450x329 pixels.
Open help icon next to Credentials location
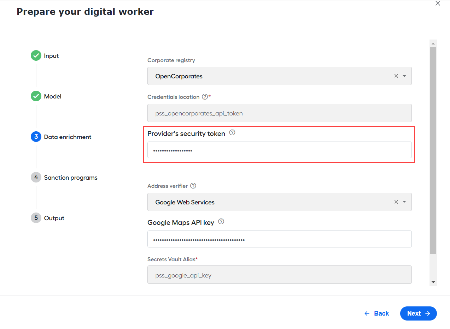point(205,97)
